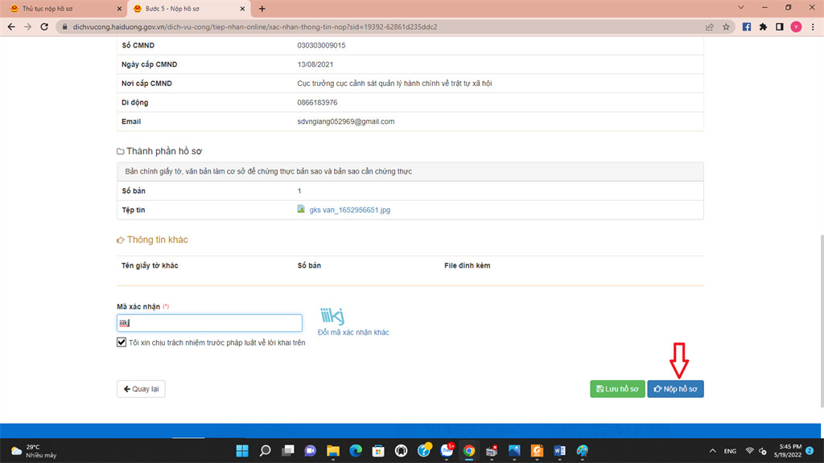Bookmark this page with the star icon
Viewport: 824px width, 463px height.
(727, 27)
